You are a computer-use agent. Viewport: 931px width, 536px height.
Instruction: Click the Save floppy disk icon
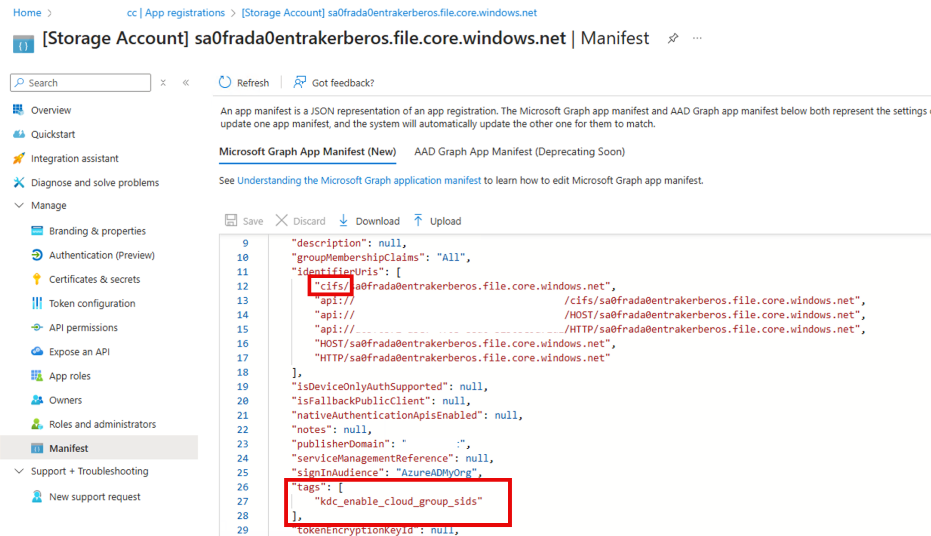[231, 220]
